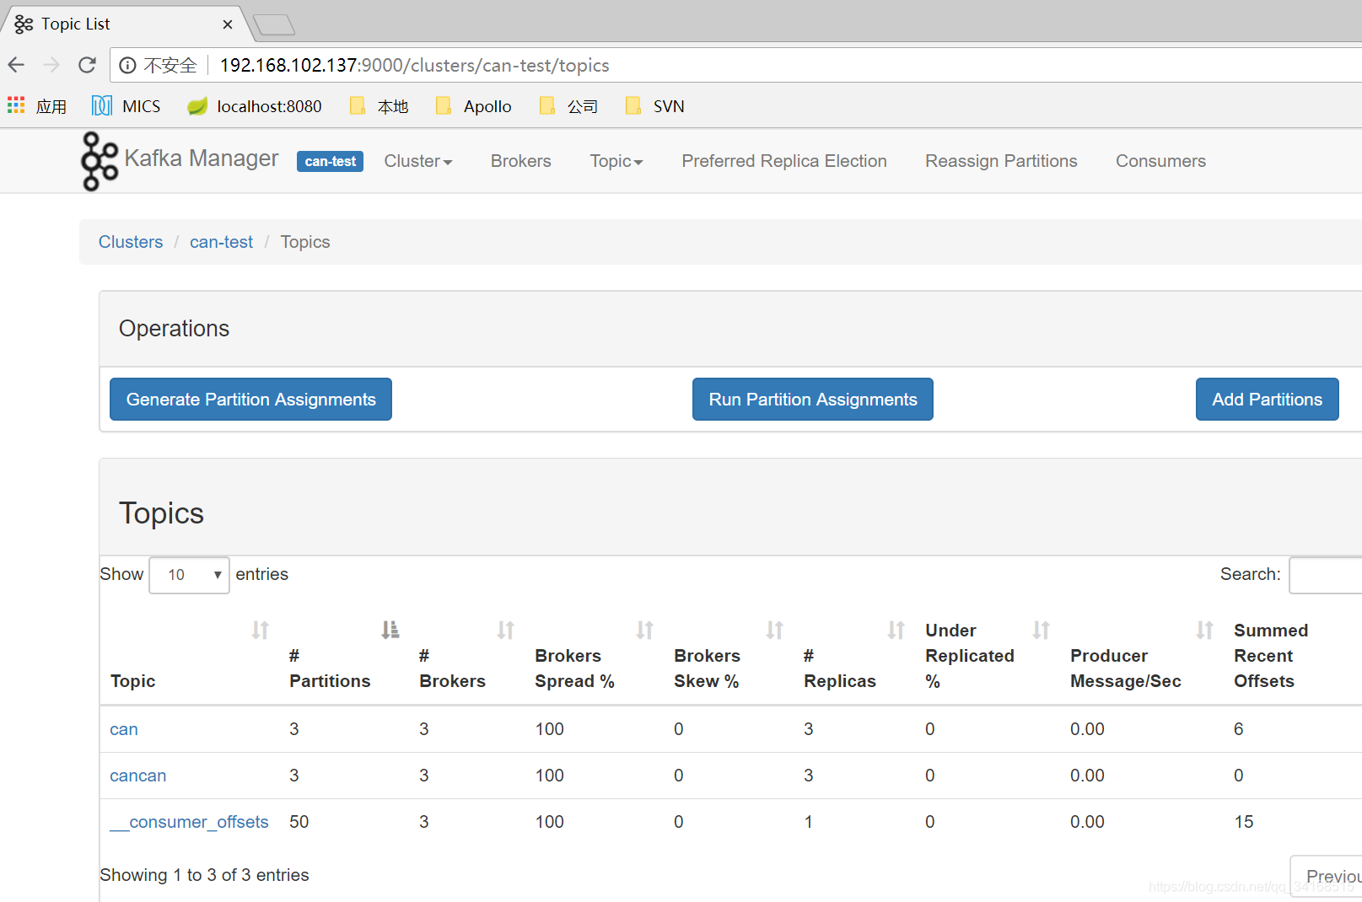Click the Summed Recent Offsets header
Image resolution: width=1362 pixels, height=902 pixels.
pyautogui.click(x=1271, y=656)
